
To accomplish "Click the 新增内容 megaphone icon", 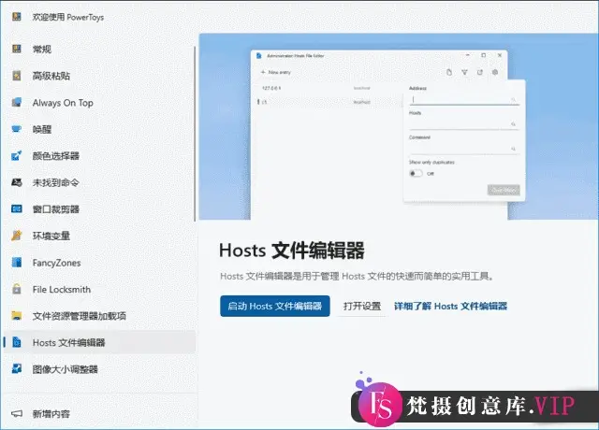I will point(17,413).
